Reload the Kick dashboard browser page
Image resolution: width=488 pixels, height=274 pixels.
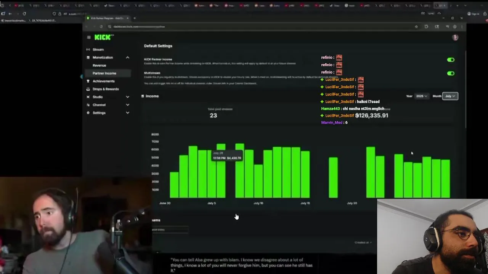101,27
